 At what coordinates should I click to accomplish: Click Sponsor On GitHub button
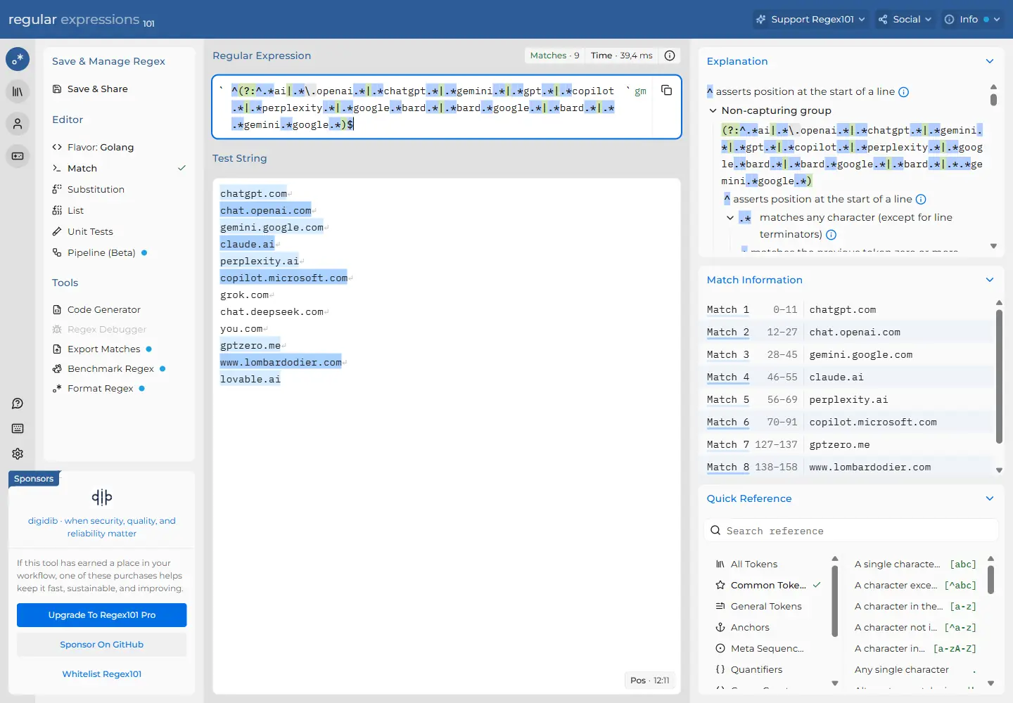pyautogui.click(x=102, y=645)
